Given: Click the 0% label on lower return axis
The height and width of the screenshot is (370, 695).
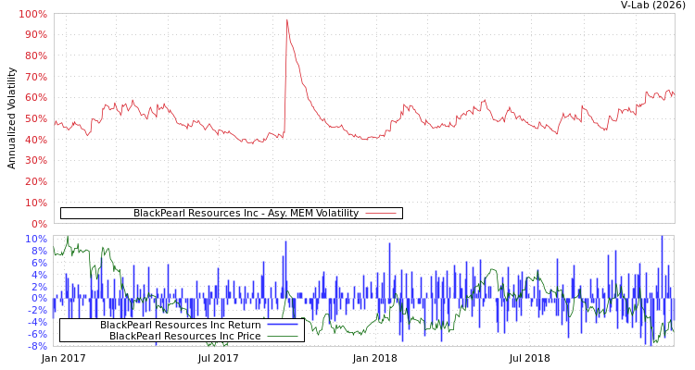Looking at the screenshot, I should (39, 299).
